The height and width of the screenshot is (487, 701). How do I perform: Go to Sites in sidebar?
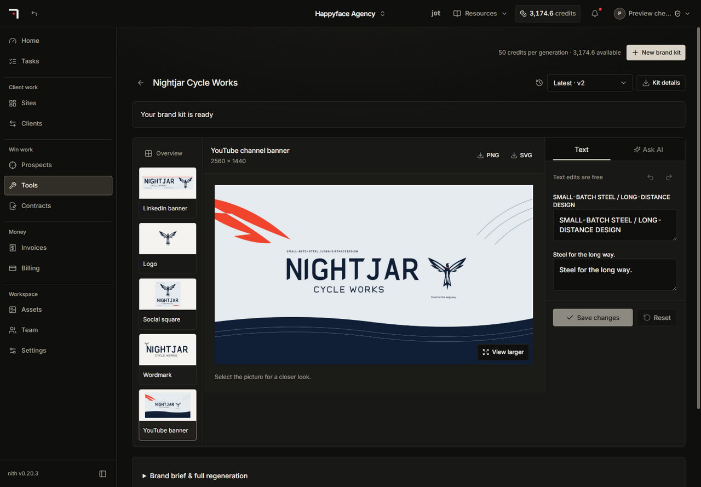coord(58,103)
